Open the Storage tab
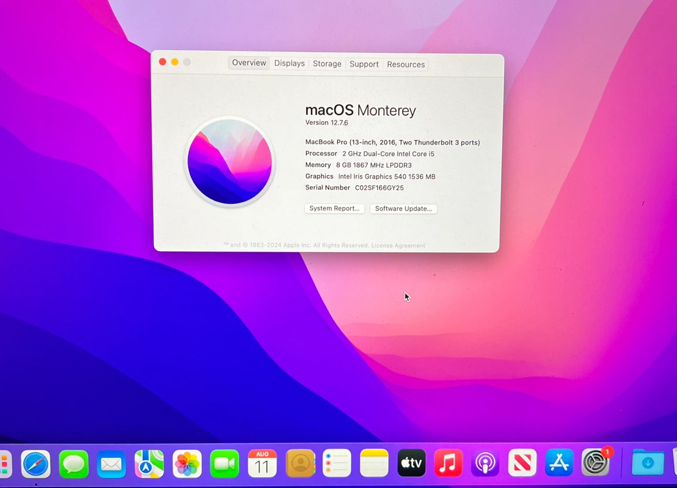This screenshot has width=677, height=488. tap(327, 64)
